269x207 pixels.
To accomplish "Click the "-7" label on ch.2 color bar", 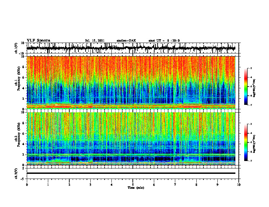I will pos(250,161).
